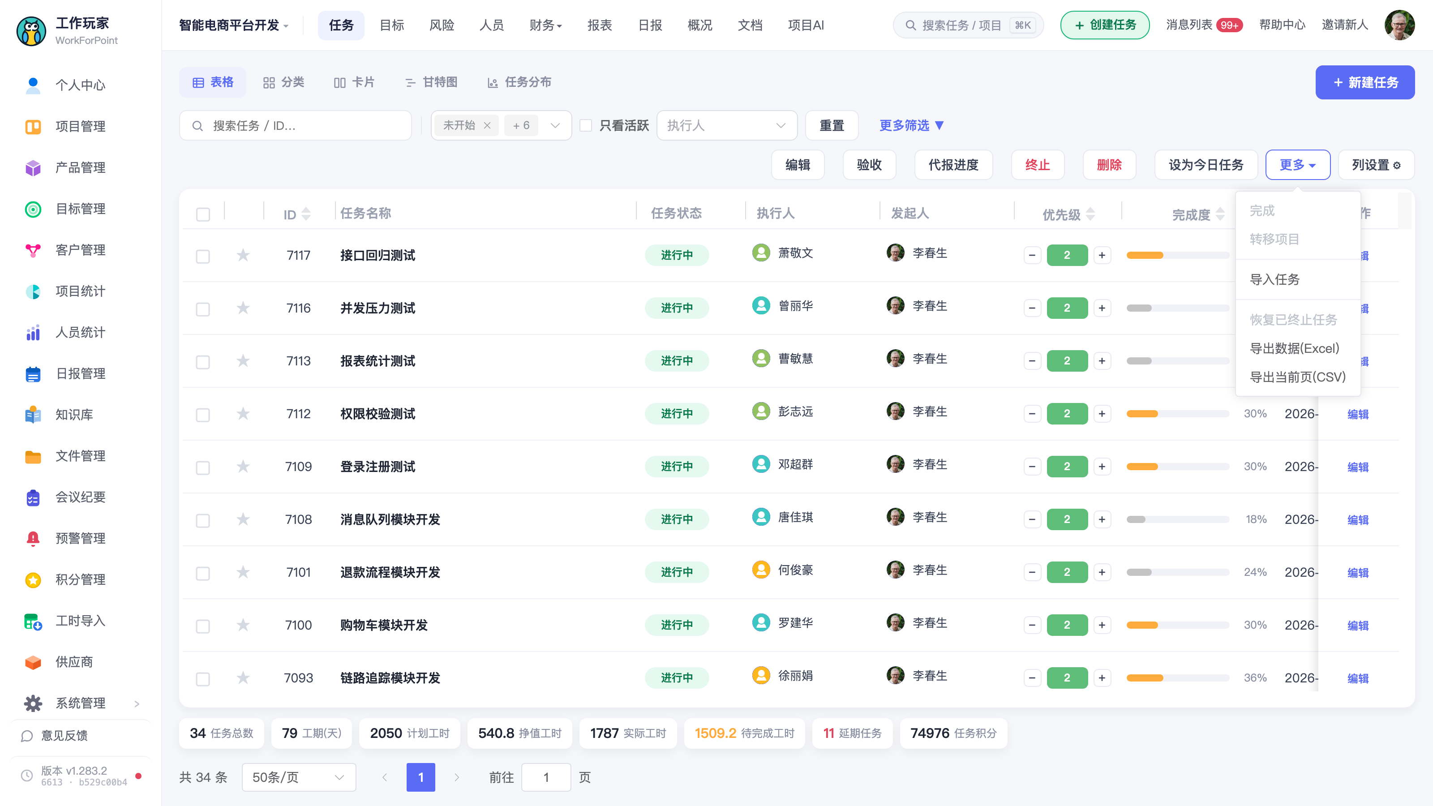Viewport: 1433px width, 806px height.
Task: Click the 项目统计 pie chart icon
Action: [x=33, y=291]
